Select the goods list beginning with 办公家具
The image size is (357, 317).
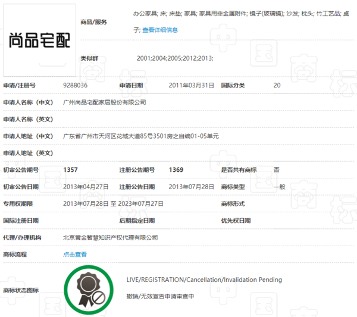tap(241, 21)
